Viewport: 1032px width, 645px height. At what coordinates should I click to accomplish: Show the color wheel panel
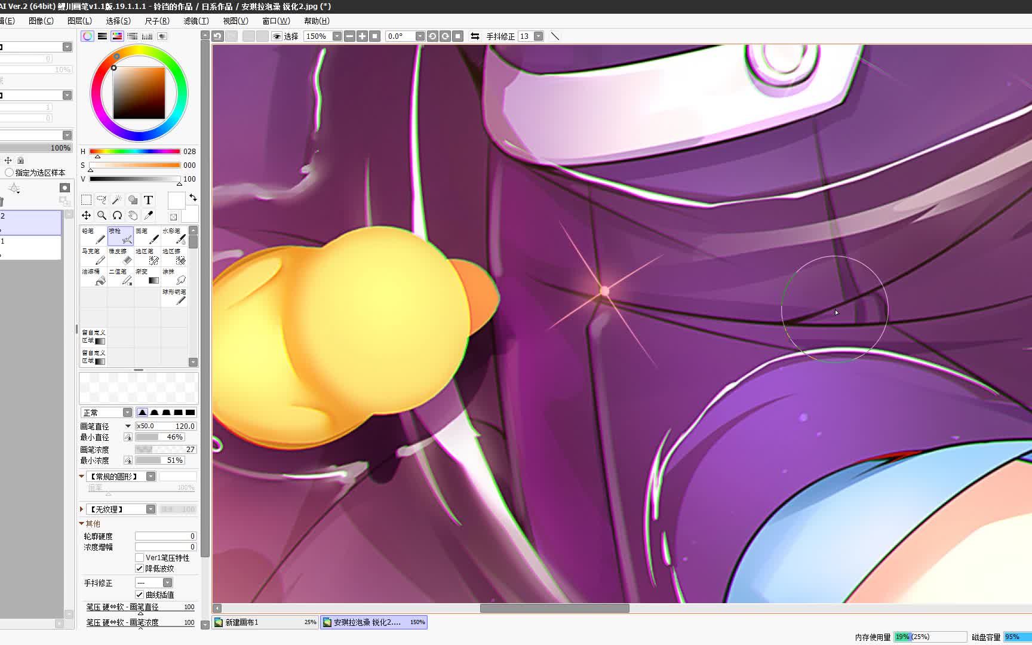pyautogui.click(x=87, y=36)
